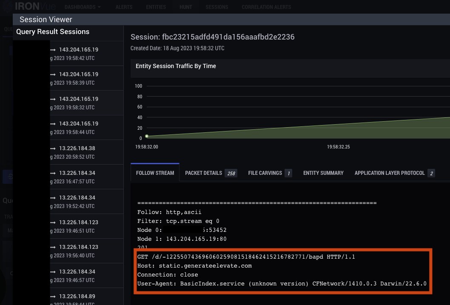Switch to the Follow Stream tab
Image resolution: width=450 pixels, height=305 pixels.
155,173
